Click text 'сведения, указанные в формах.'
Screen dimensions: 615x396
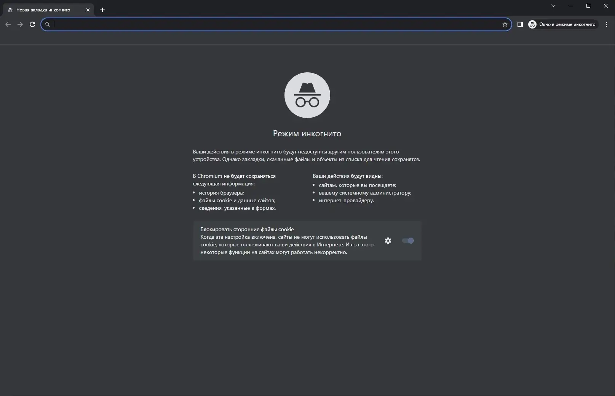pyautogui.click(x=237, y=208)
